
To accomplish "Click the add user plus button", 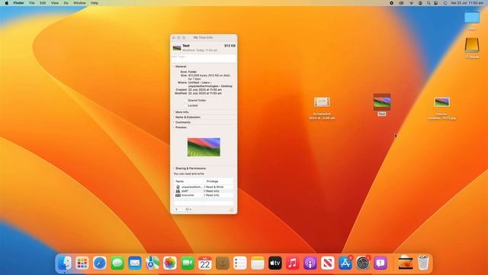I will pyautogui.click(x=176, y=209).
